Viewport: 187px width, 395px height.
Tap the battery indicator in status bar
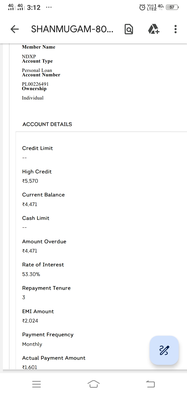pos(172,7)
